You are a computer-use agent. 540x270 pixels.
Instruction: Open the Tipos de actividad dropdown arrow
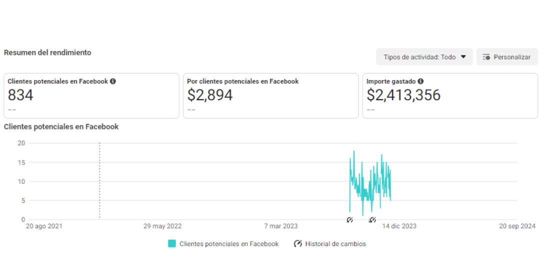463,57
